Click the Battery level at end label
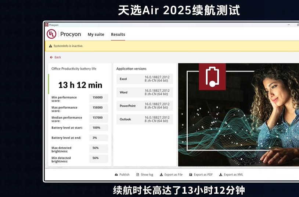 (66, 138)
